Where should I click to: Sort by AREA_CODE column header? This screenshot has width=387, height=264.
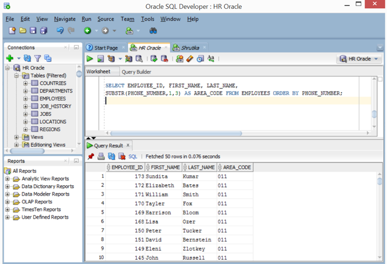235,167
